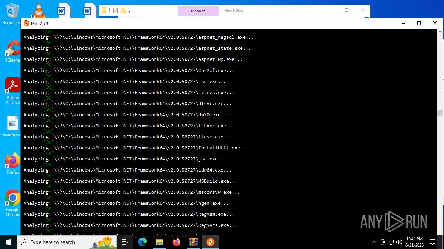Viewport: 444px width, 249px height.
Task: Open the Recycle Bin desktop icon
Action: (12, 14)
